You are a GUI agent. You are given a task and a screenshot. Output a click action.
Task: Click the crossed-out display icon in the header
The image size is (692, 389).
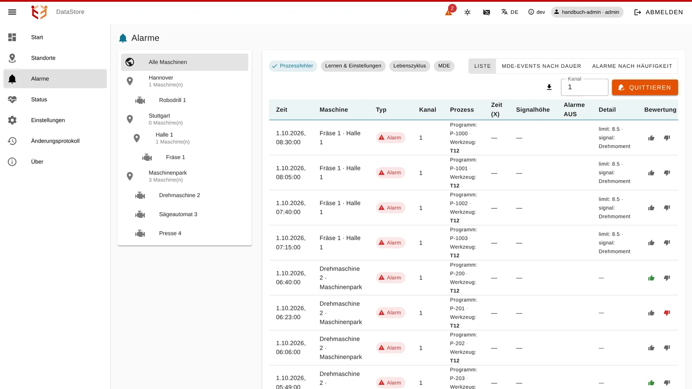click(x=487, y=12)
